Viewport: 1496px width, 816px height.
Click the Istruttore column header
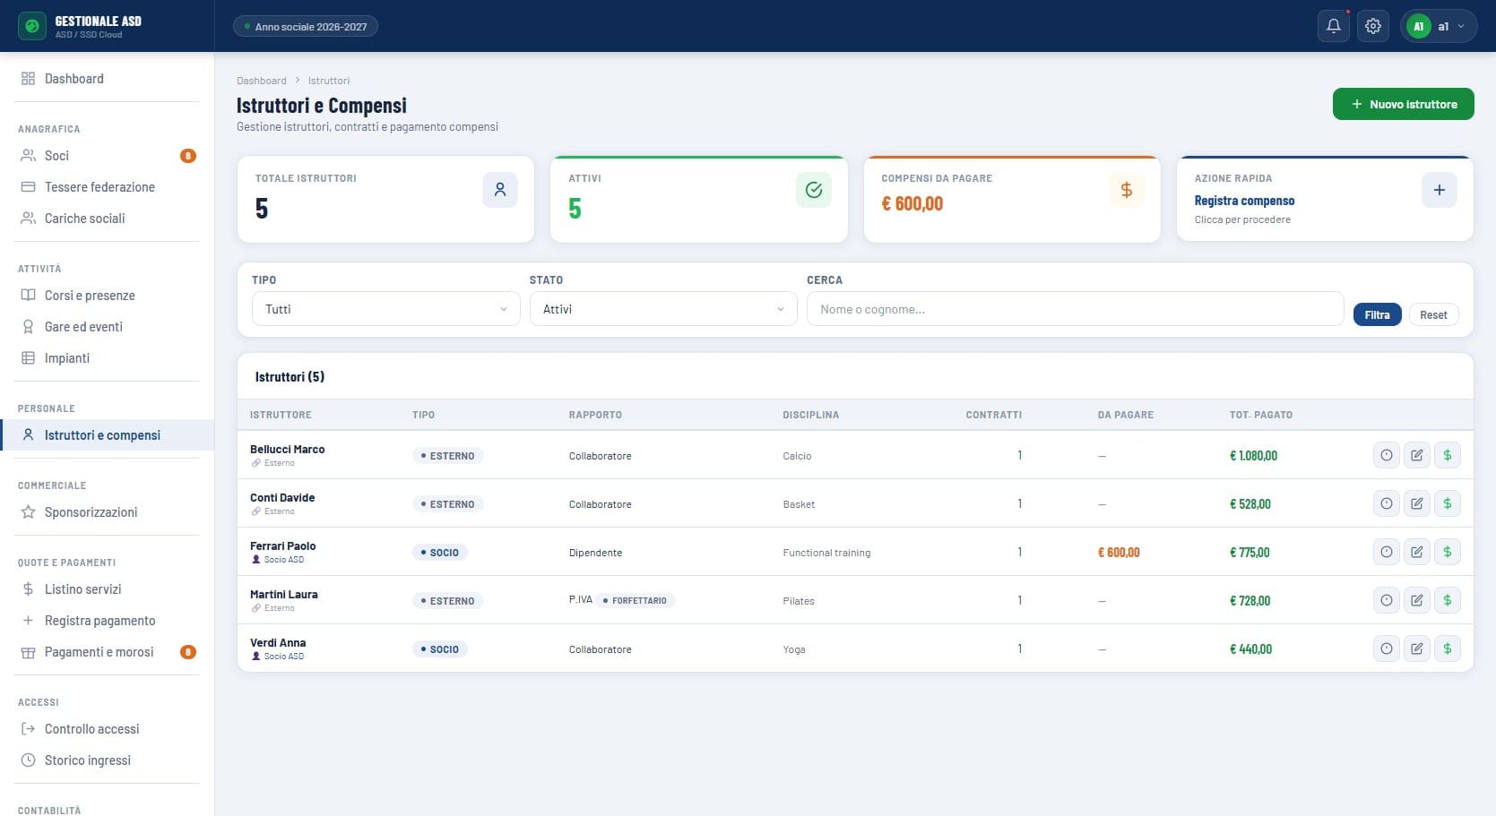[x=281, y=415]
